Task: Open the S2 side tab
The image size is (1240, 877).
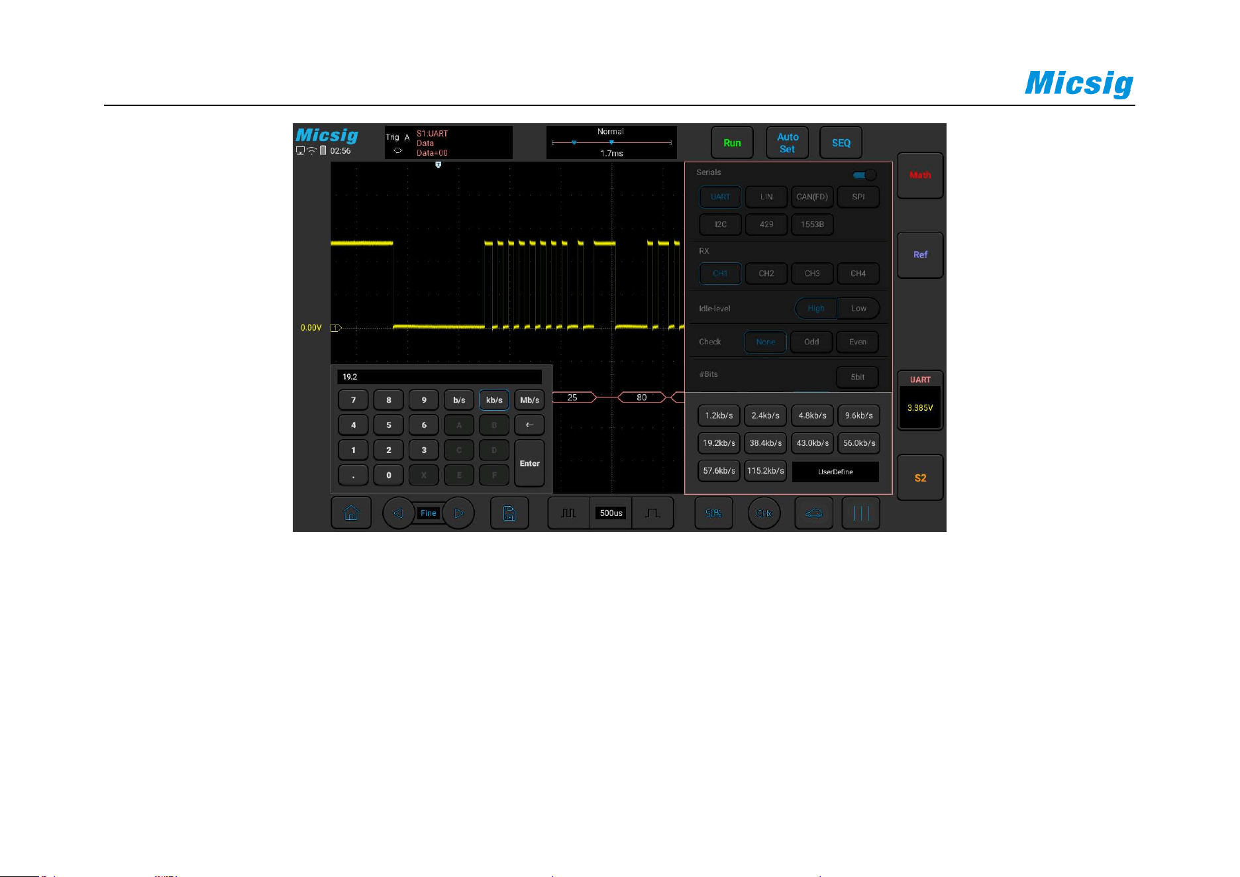Action: [920, 478]
